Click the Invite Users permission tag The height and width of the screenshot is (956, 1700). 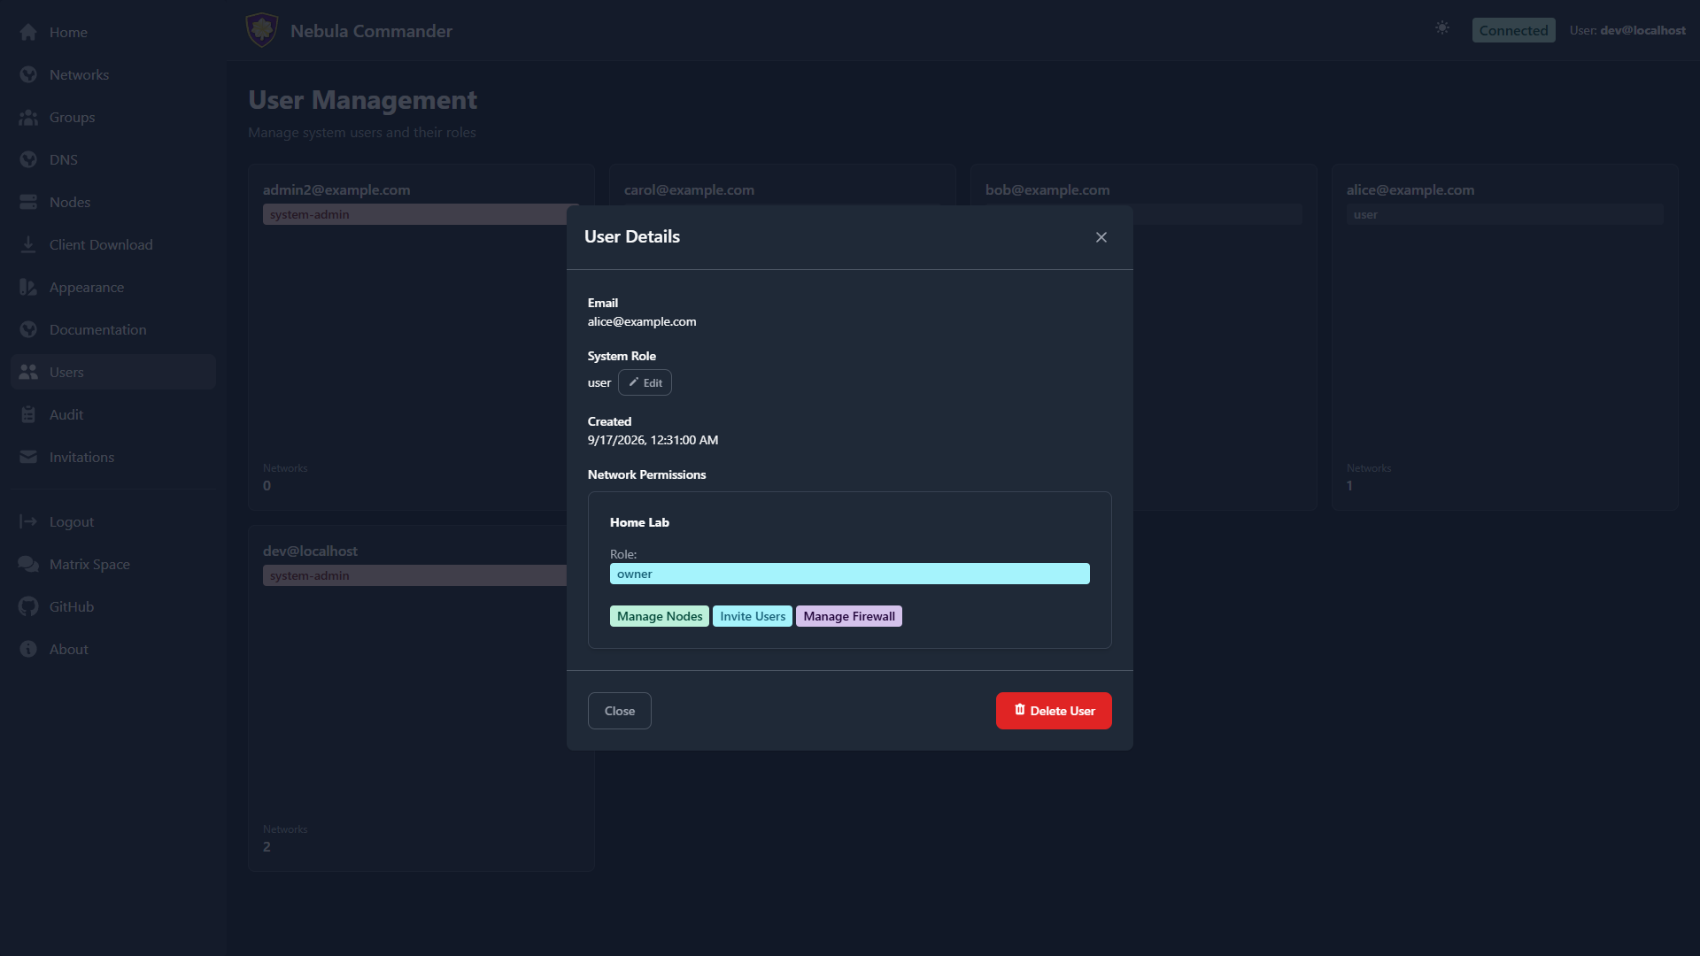753,616
